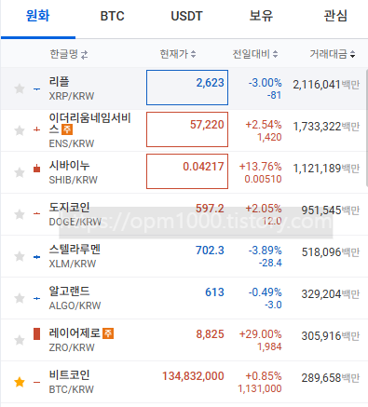The height and width of the screenshot is (407, 368).
Task: Click the 시바이누 red candle icon
Action: point(36,169)
